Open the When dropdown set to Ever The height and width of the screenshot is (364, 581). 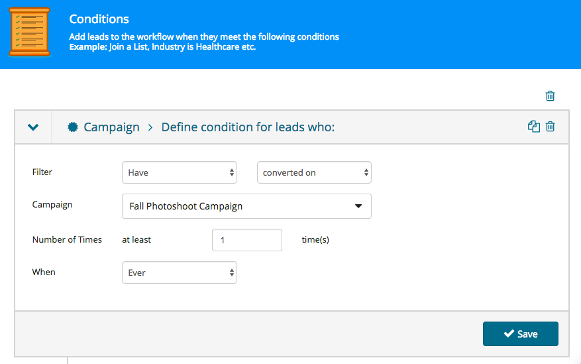coord(180,273)
